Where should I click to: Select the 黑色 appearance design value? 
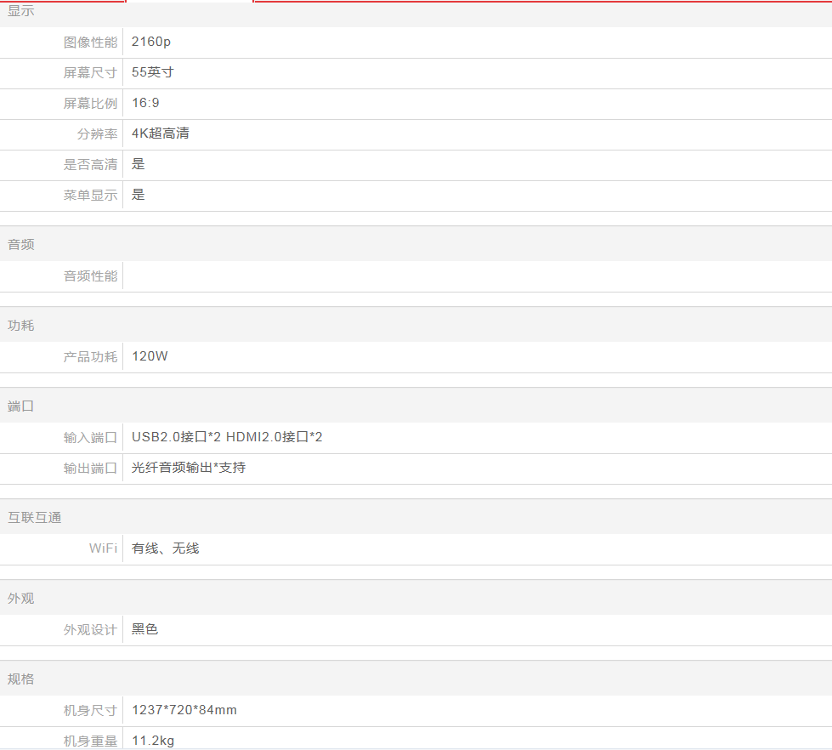click(x=145, y=629)
